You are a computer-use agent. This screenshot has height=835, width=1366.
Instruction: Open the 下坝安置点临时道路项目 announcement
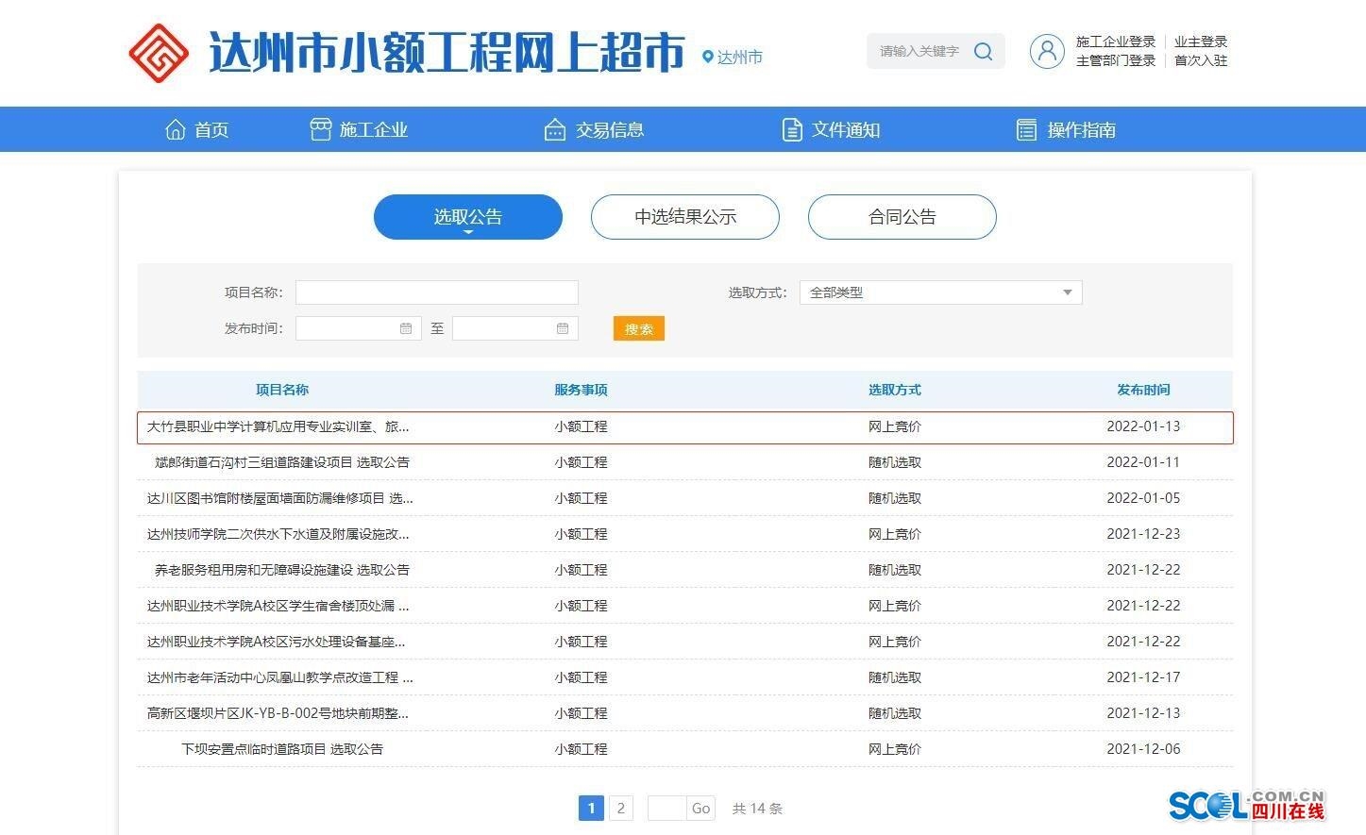(282, 749)
